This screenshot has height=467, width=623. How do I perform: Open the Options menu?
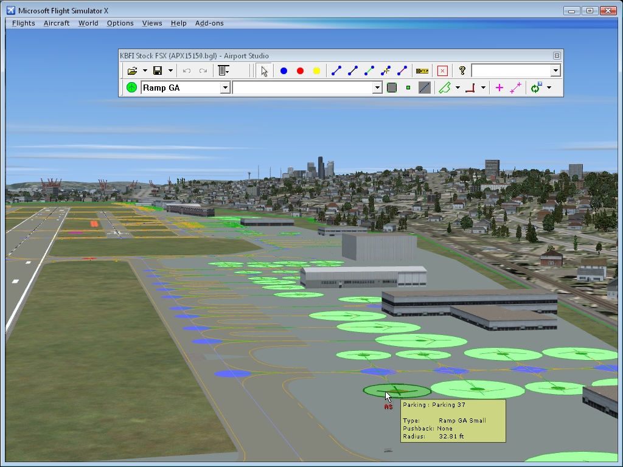pos(120,23)
